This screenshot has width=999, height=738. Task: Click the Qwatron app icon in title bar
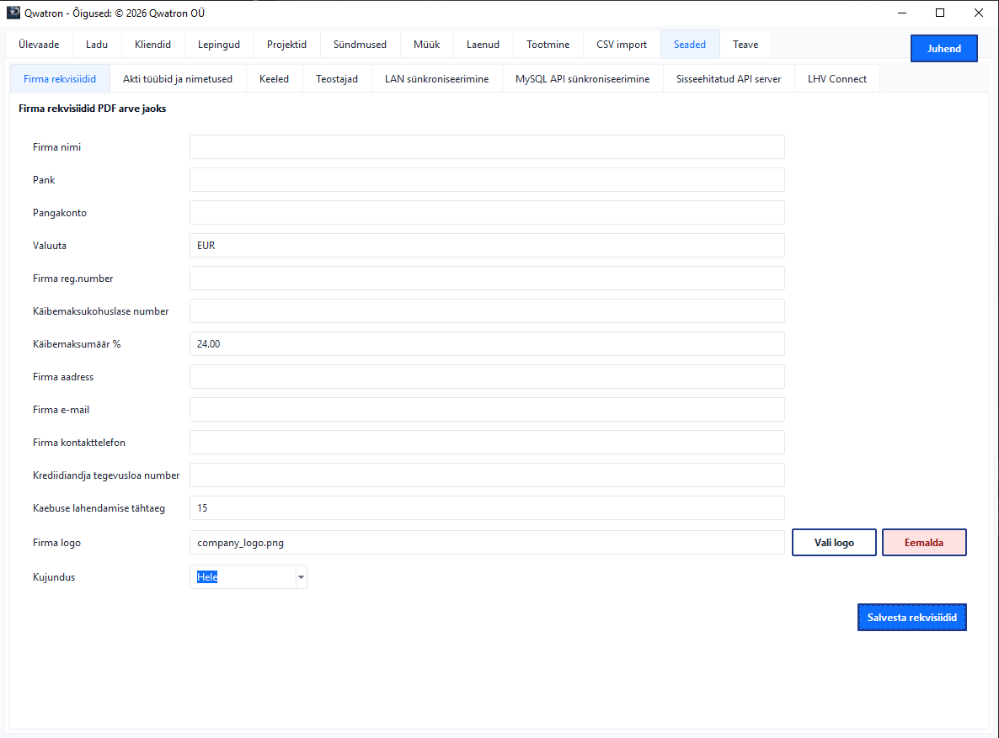click(13, 13)
